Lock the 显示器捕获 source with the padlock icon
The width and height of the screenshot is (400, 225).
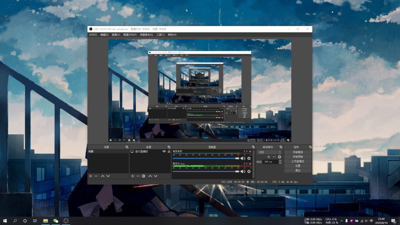tap(169, 151)
